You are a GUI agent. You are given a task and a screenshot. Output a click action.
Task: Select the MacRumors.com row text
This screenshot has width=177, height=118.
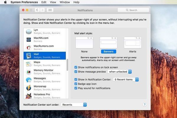click(44, 46)
